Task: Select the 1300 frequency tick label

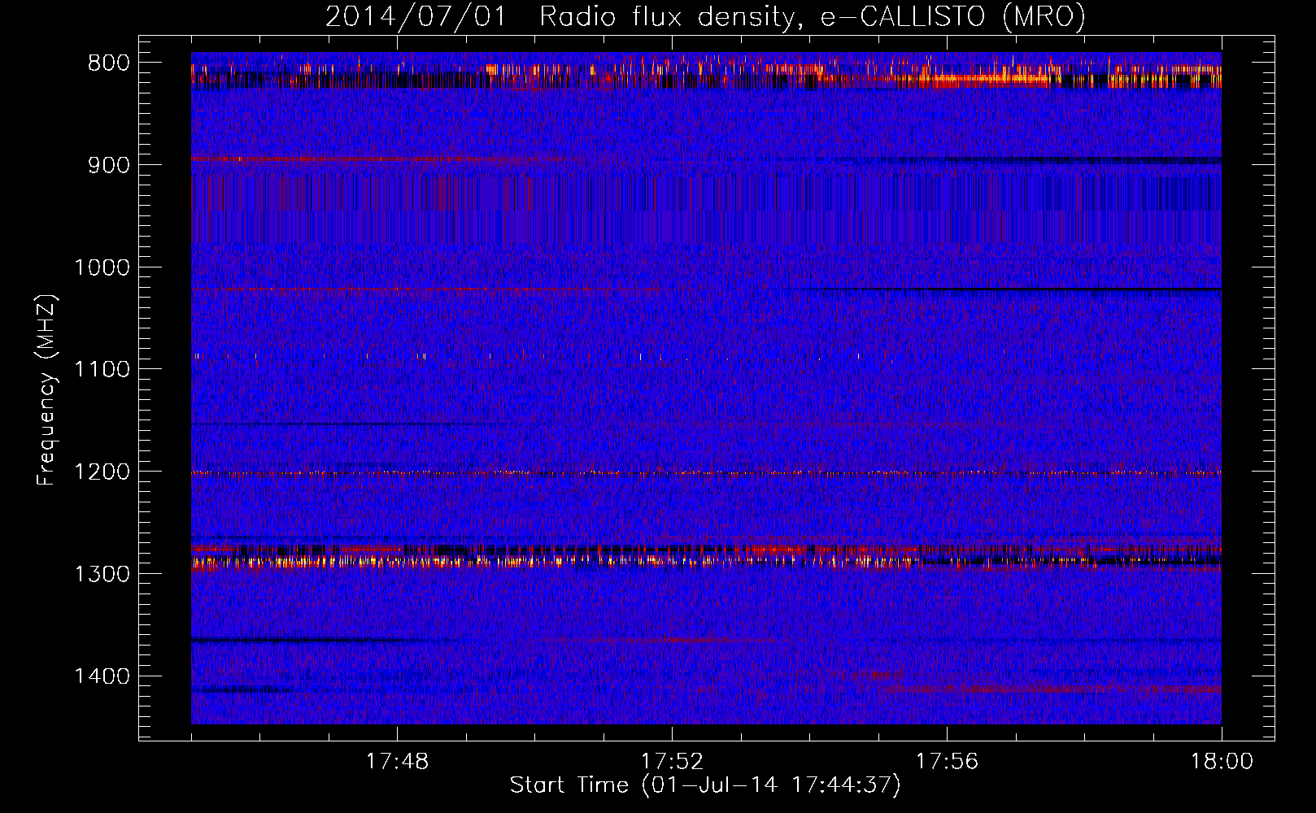Action: click(102, 574)
